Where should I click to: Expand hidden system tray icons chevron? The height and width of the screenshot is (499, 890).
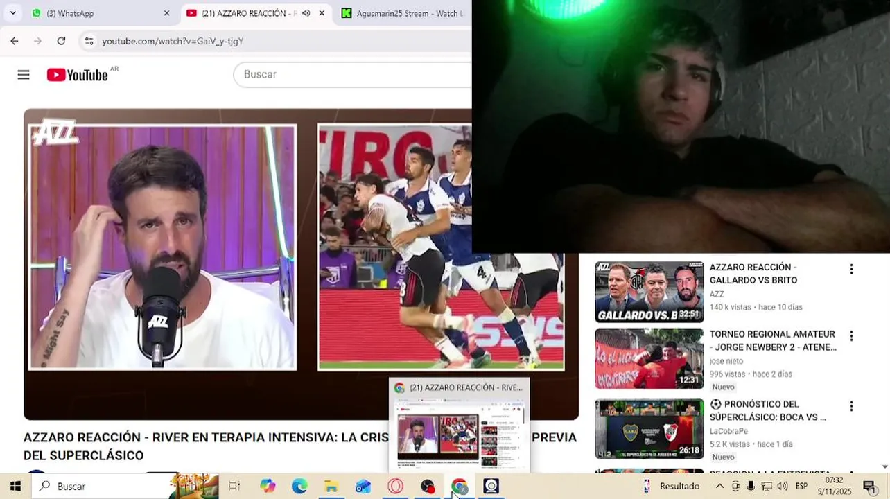click(719, 487)
